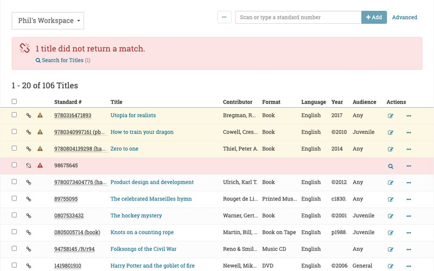Open more actions for Utopia for realists
The height and width of the screenshot is (271, 434).
409,116
